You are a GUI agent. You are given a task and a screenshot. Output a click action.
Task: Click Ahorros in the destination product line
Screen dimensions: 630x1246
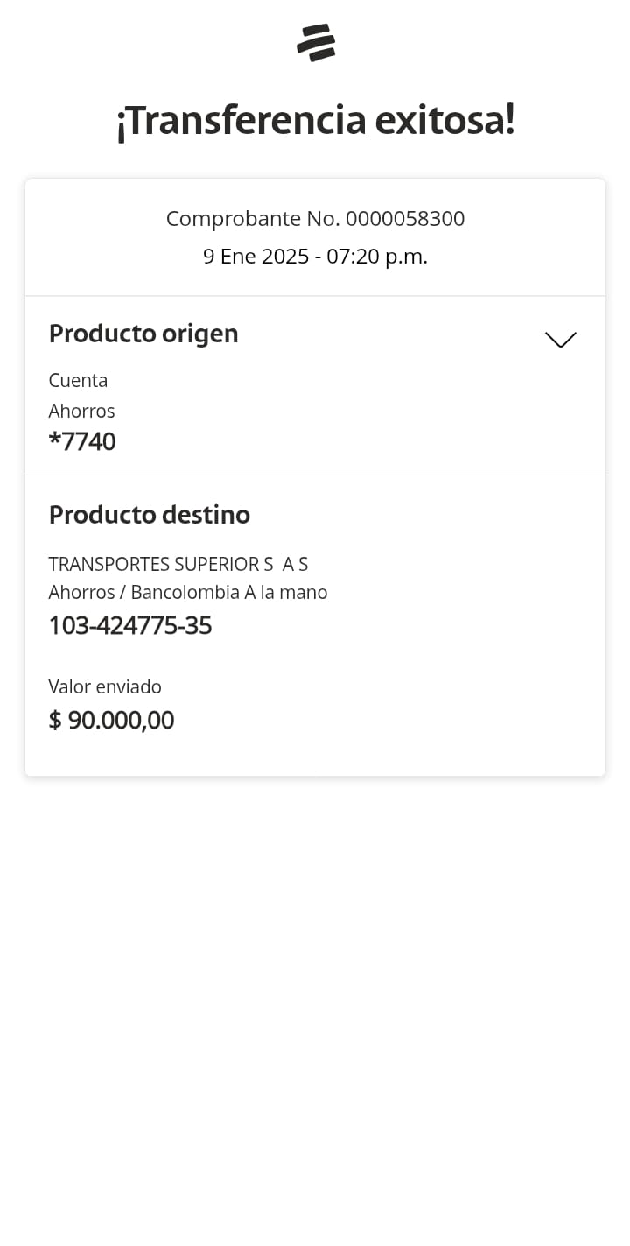point(81,593)
